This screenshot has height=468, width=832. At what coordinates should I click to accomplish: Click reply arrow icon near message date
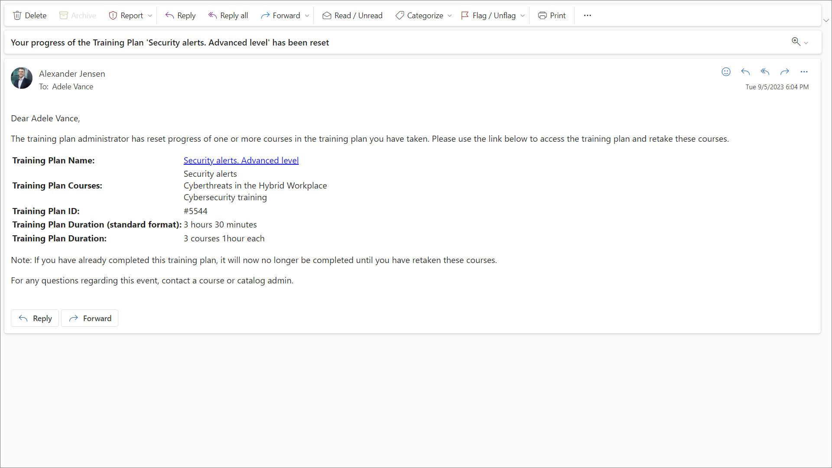745,72
